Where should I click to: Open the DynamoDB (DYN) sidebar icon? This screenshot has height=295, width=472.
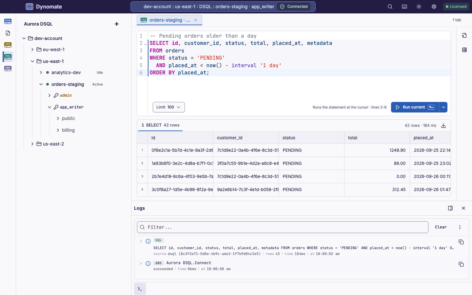tap(8, 21)
